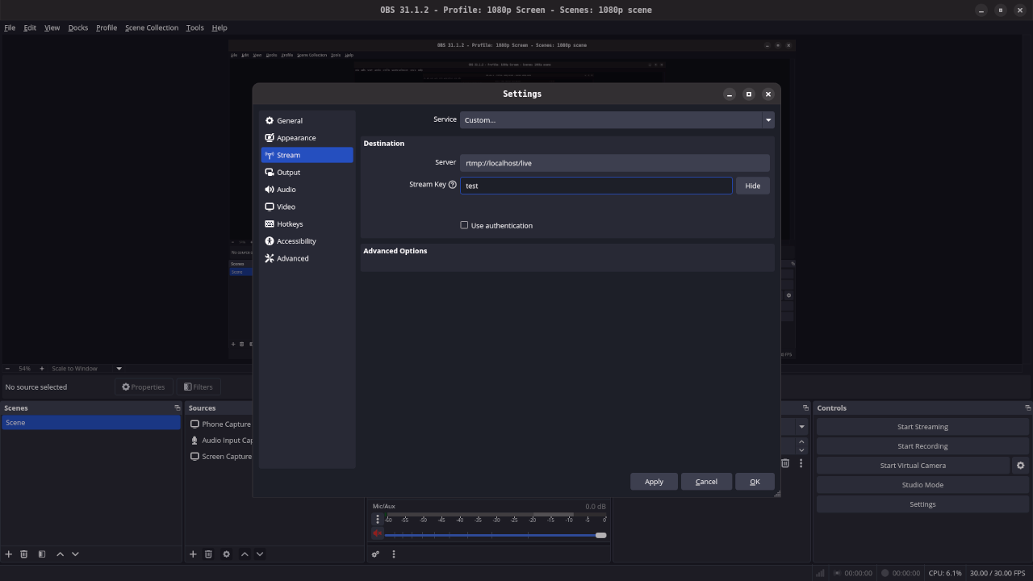Remove selected source with trash icon
This screenshot has height=581, width=1033.
208,554
